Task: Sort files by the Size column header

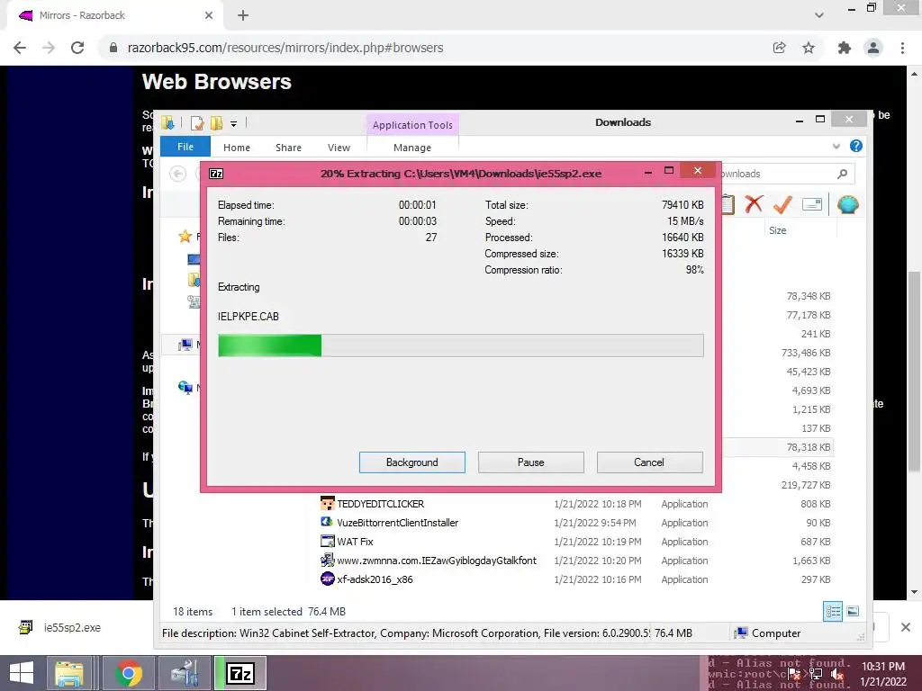Action: 777,230
